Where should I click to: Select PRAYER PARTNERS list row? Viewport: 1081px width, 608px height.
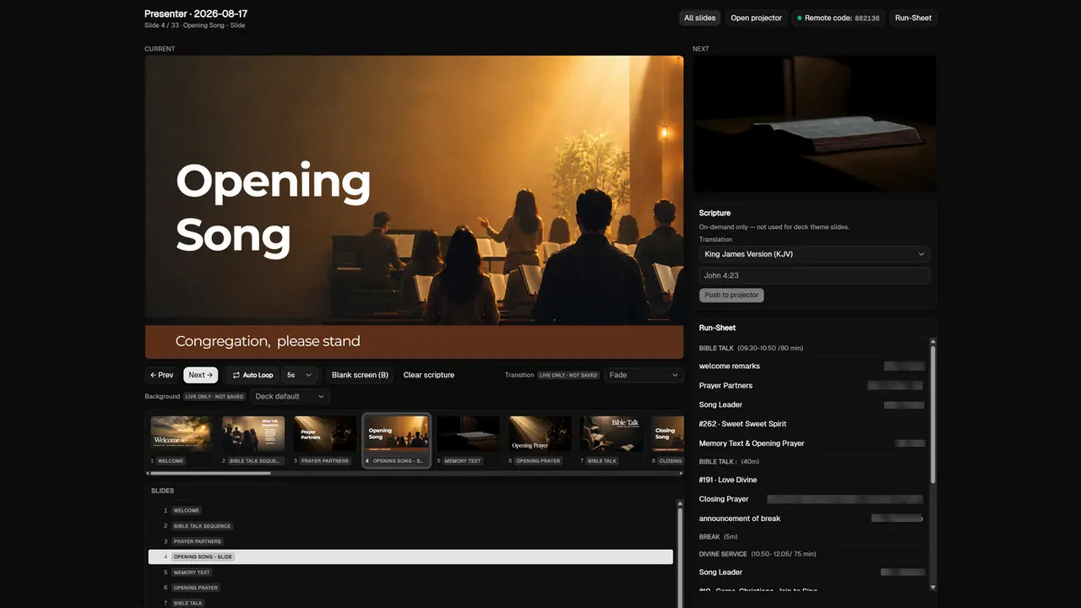coord(410,541)
